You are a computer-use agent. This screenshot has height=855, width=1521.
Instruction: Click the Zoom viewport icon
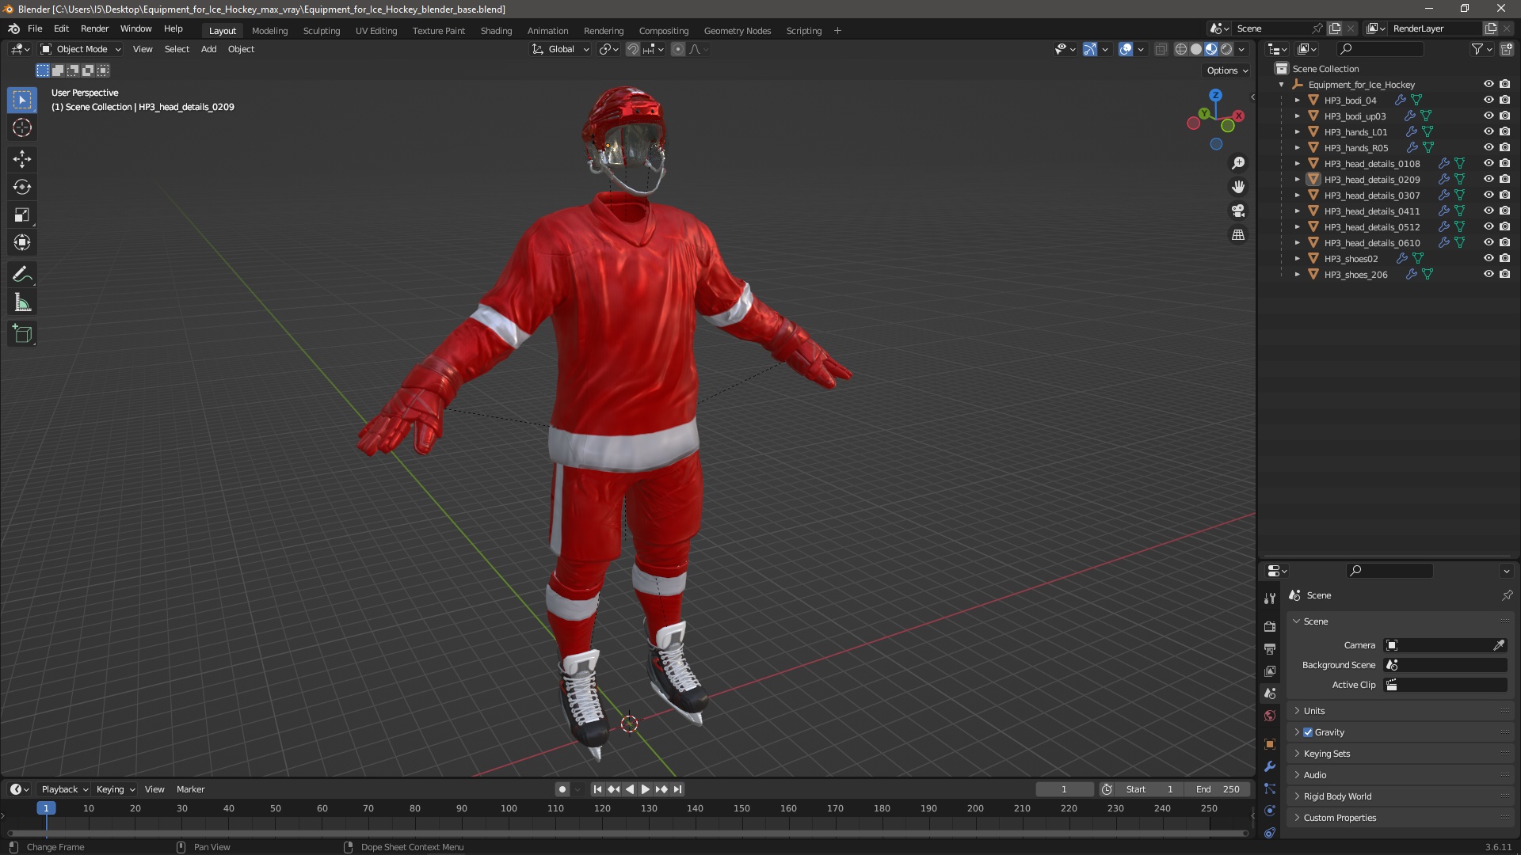tap(1238, 163)
